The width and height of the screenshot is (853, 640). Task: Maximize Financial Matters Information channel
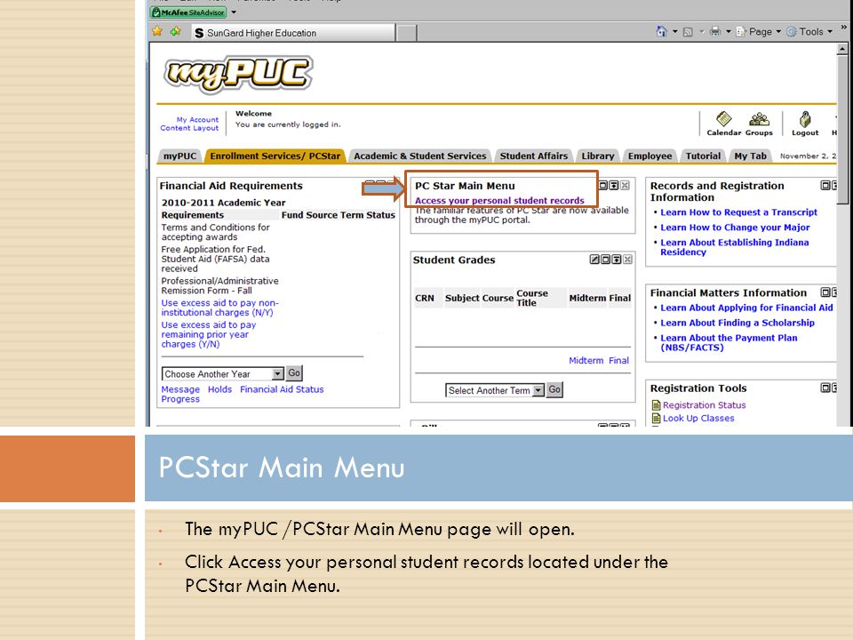point(825,292)
